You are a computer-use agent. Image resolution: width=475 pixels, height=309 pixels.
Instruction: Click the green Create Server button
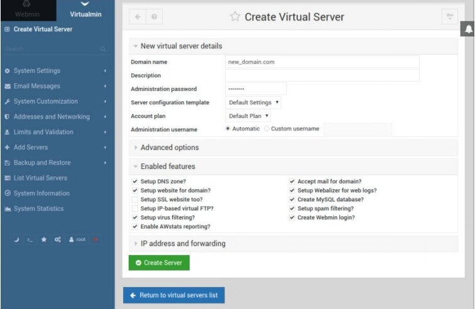(159, 263)
